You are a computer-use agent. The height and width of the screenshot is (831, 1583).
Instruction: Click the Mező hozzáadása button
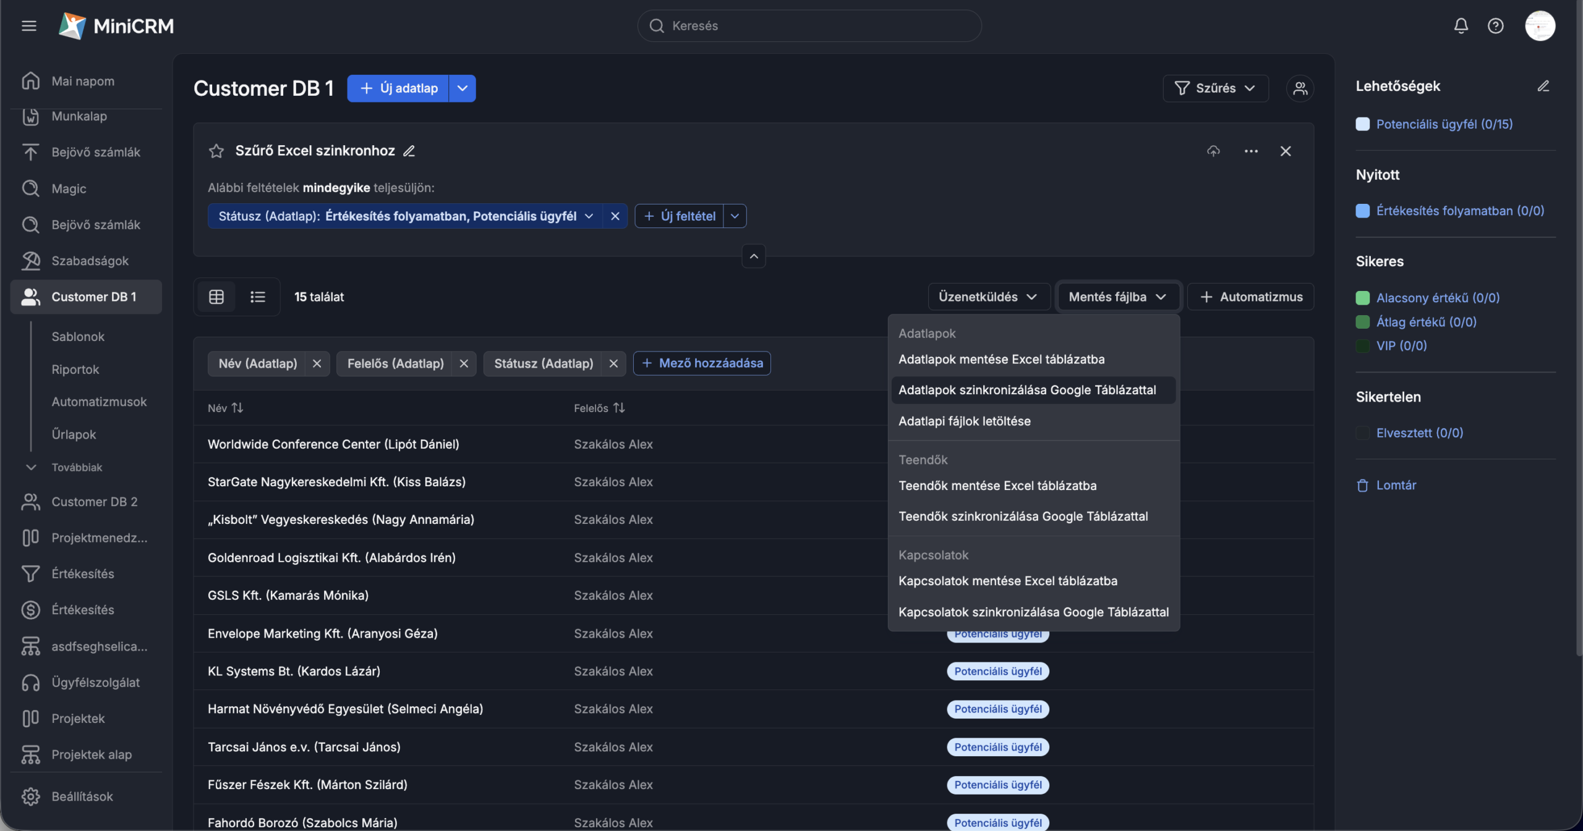tap(702, 363)
